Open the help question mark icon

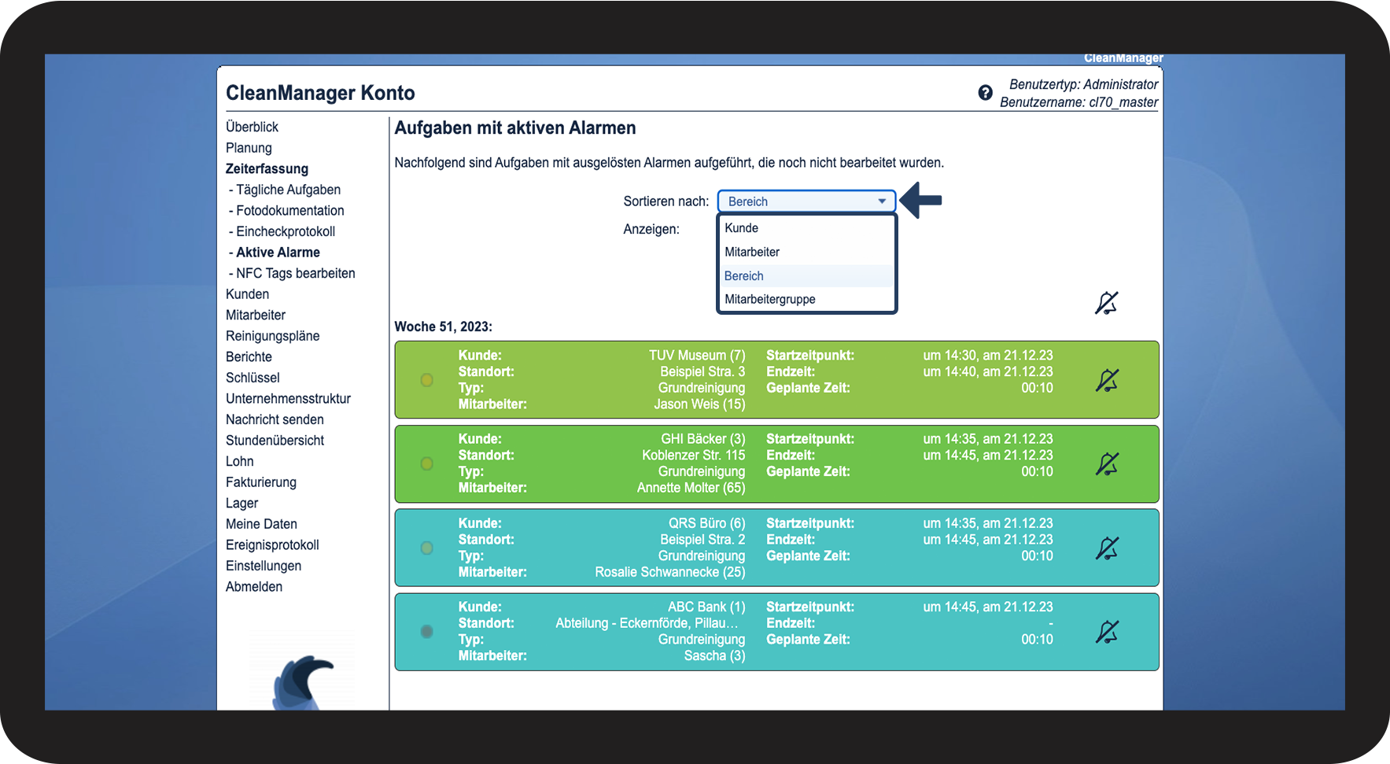tap(985, 93)
